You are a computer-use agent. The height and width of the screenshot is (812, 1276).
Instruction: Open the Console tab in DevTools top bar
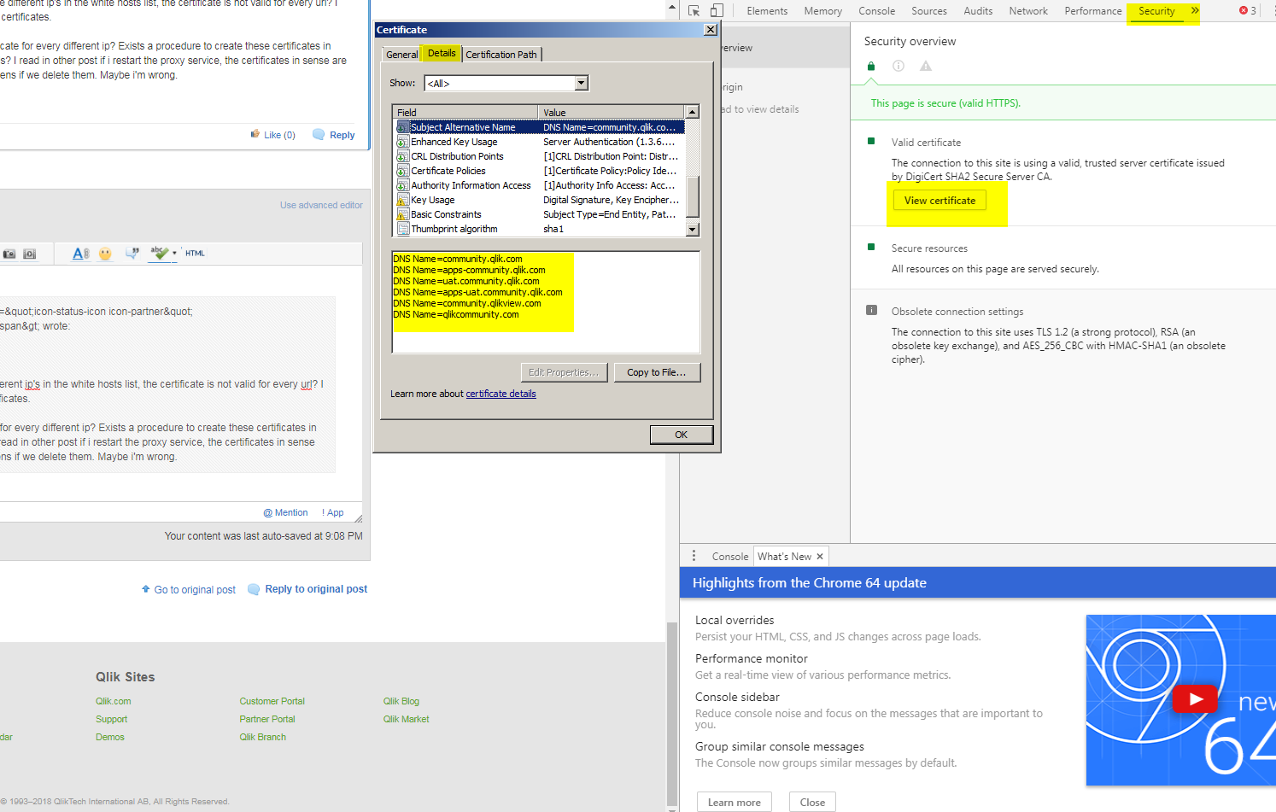click(876, 11)
